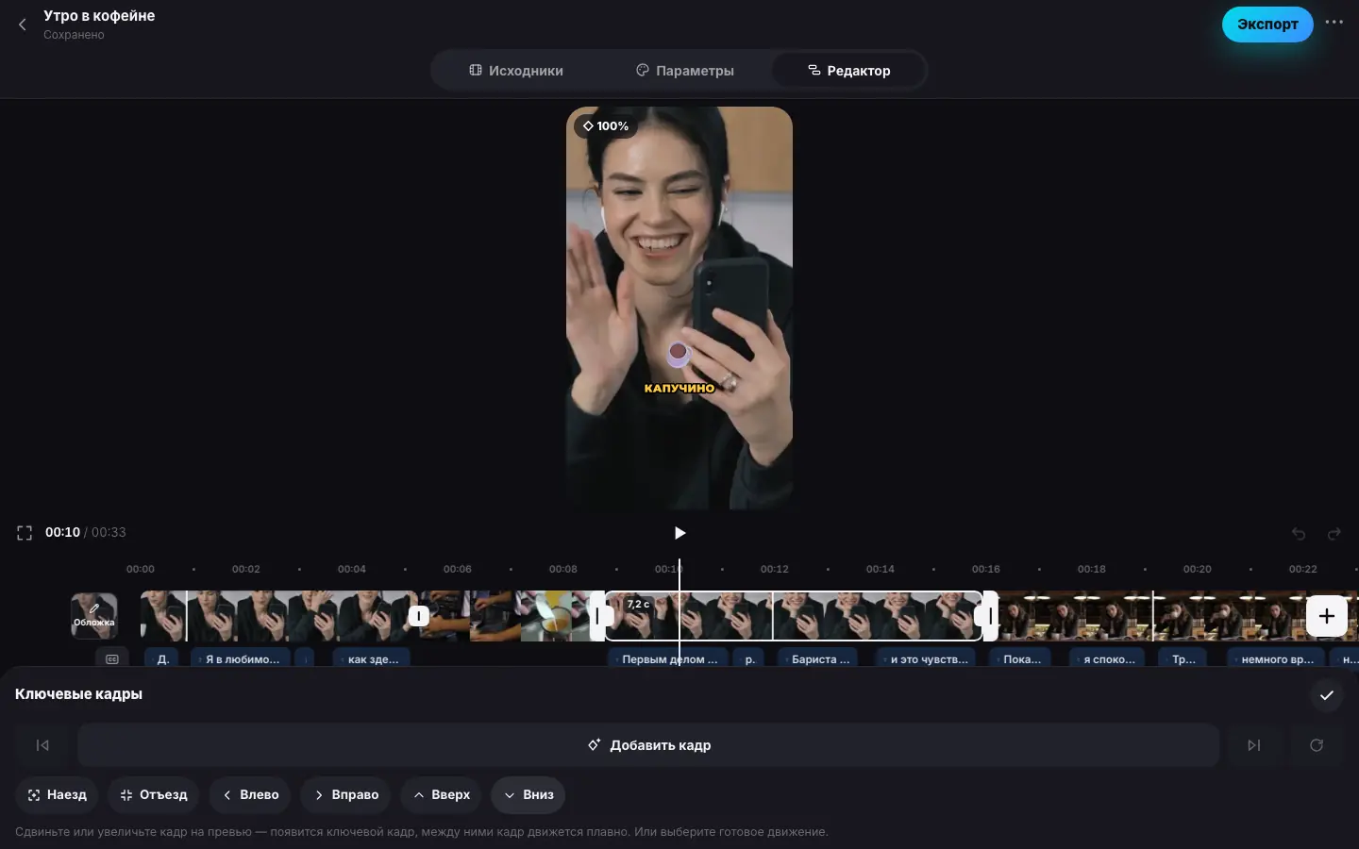The height and width of the screenshot is (849, 1359).
Task: Switch to the Исходники tab
Action: [x=516, y=71]
